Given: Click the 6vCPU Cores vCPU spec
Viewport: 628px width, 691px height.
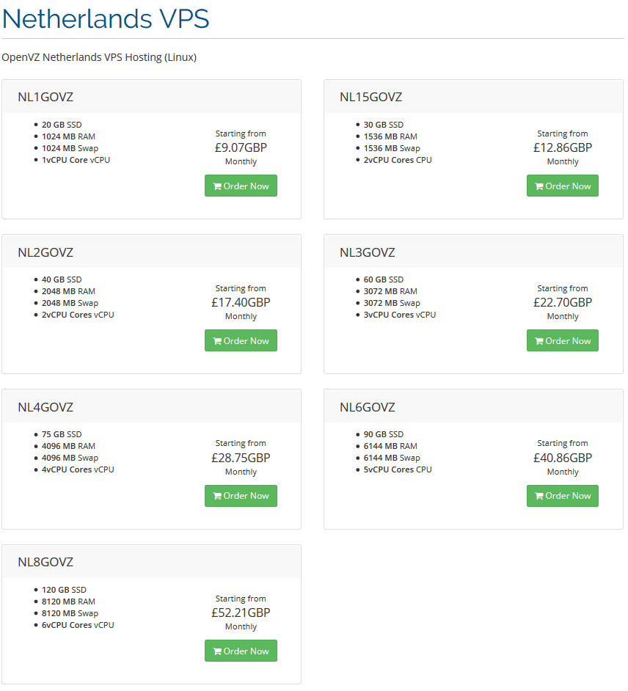Looking at the screenshot, I should point(78,625).
